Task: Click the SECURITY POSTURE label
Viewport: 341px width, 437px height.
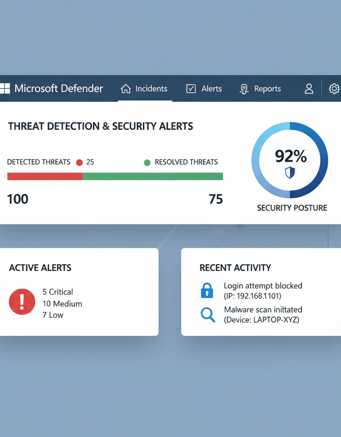Action: pyautogui.click(x=292, y=208)
